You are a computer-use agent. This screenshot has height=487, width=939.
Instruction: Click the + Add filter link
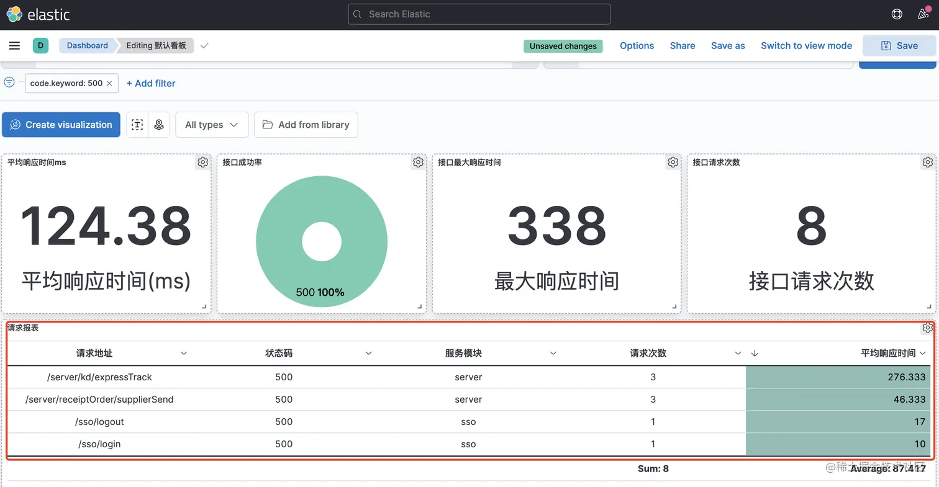coord(151,83)
